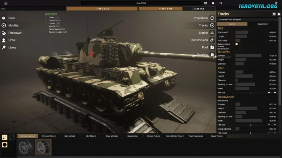
Task: Select the Fenders cube icon
Action: point(212,55)
